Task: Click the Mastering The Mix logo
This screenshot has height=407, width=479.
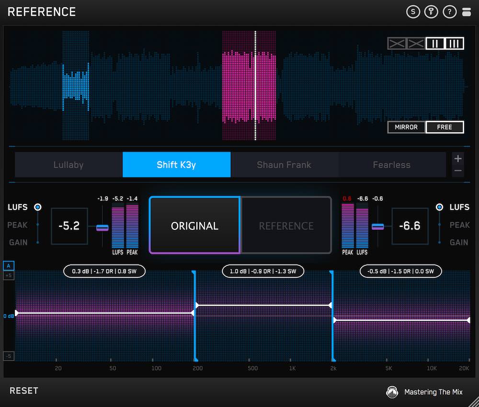Action: 392,392
